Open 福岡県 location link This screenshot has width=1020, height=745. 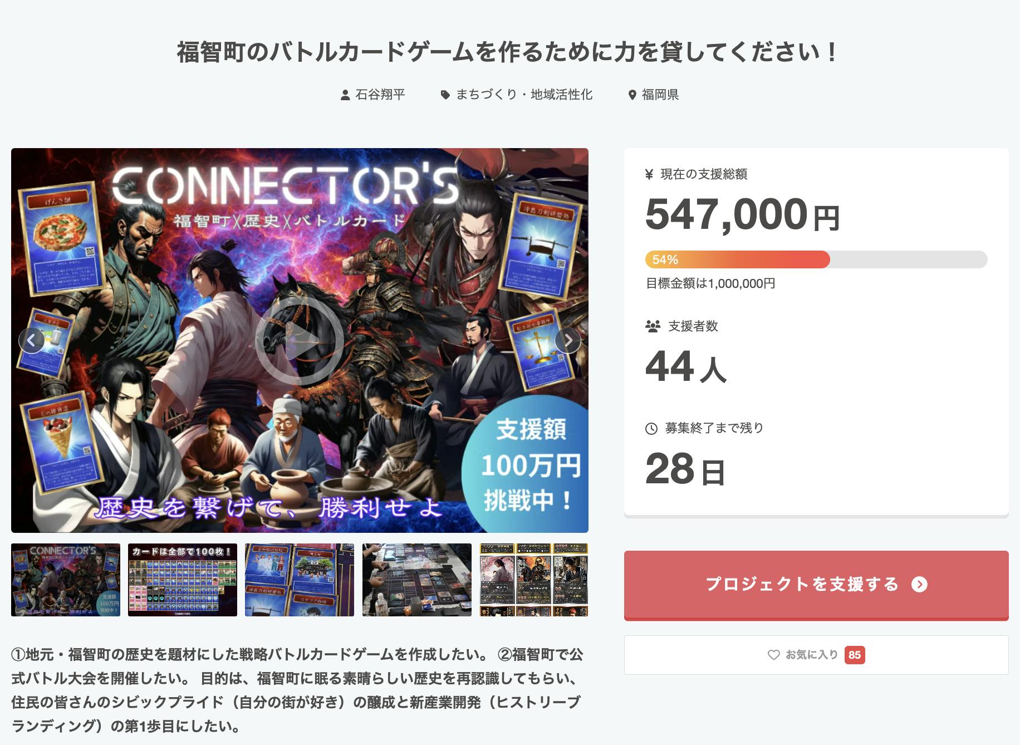coord(660,95)
